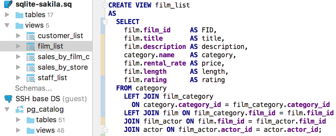Click the SQLite feather datasource icon
The height and width of the screenshot is (136, 336).
[x=8, y=4]
